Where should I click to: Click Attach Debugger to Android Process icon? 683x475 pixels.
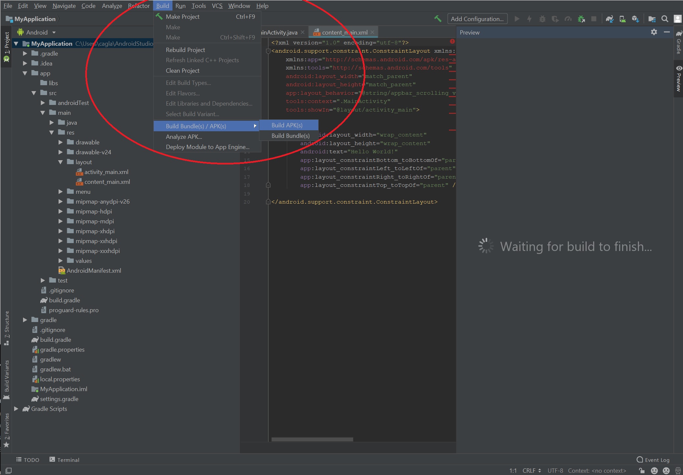pos(581,19)
